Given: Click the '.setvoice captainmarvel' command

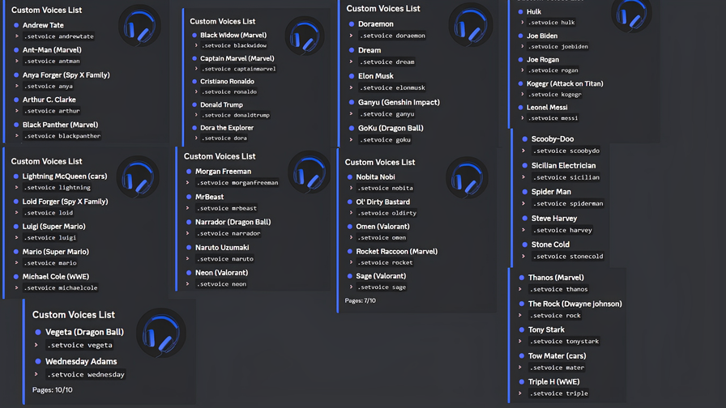Looking at the screenshot, I should (238, 69).
